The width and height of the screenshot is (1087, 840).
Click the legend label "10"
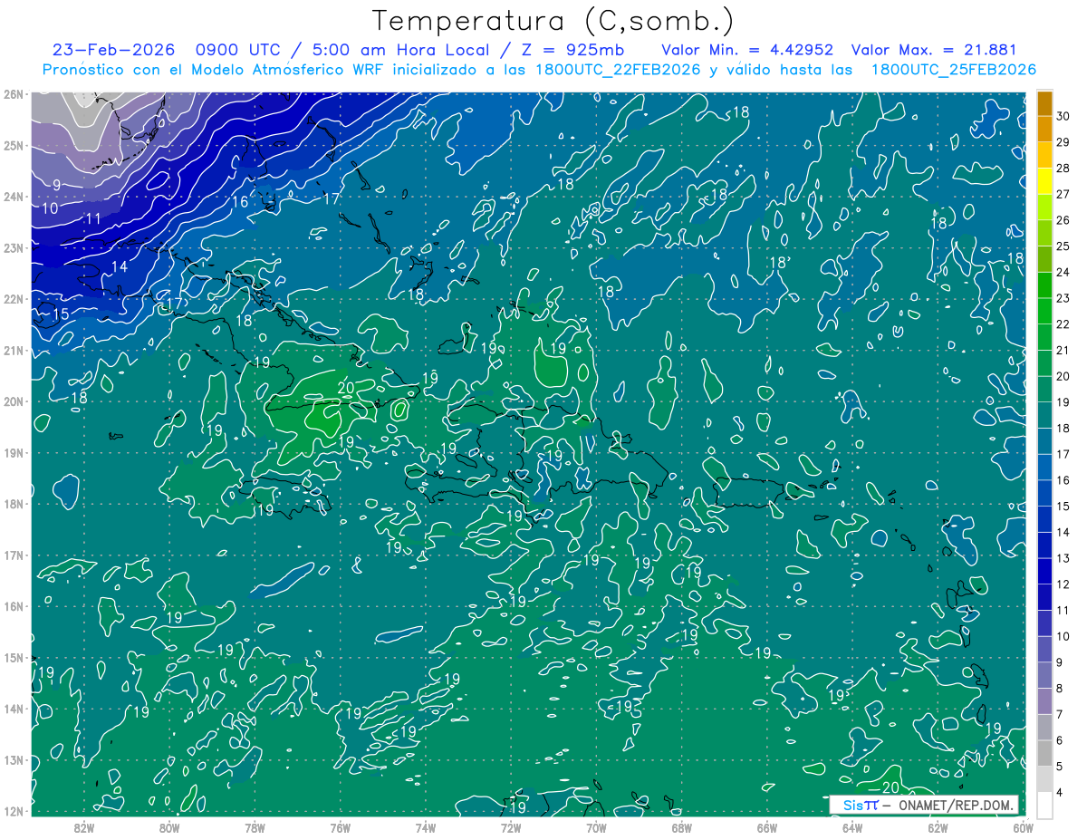1063,636
